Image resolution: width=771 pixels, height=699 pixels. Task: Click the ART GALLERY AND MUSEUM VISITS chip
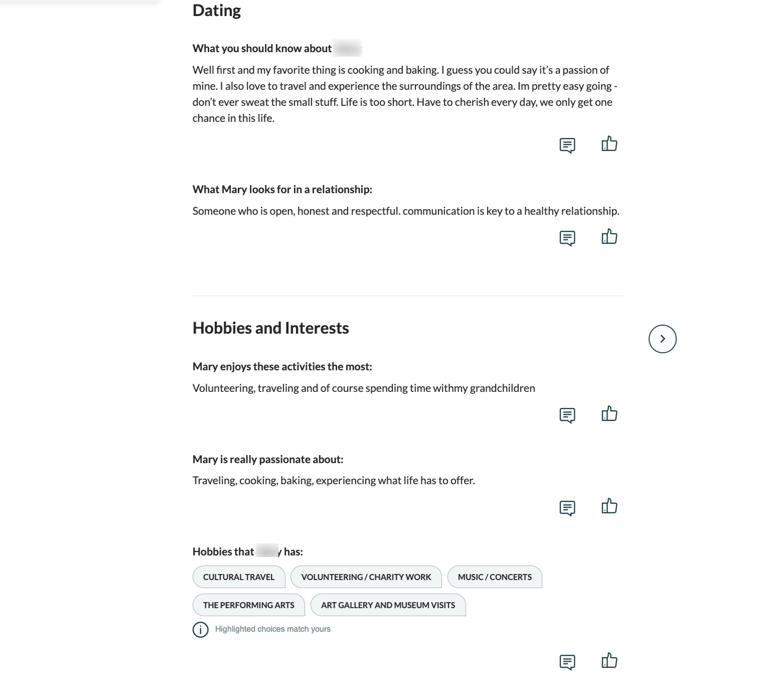(388, 605)
